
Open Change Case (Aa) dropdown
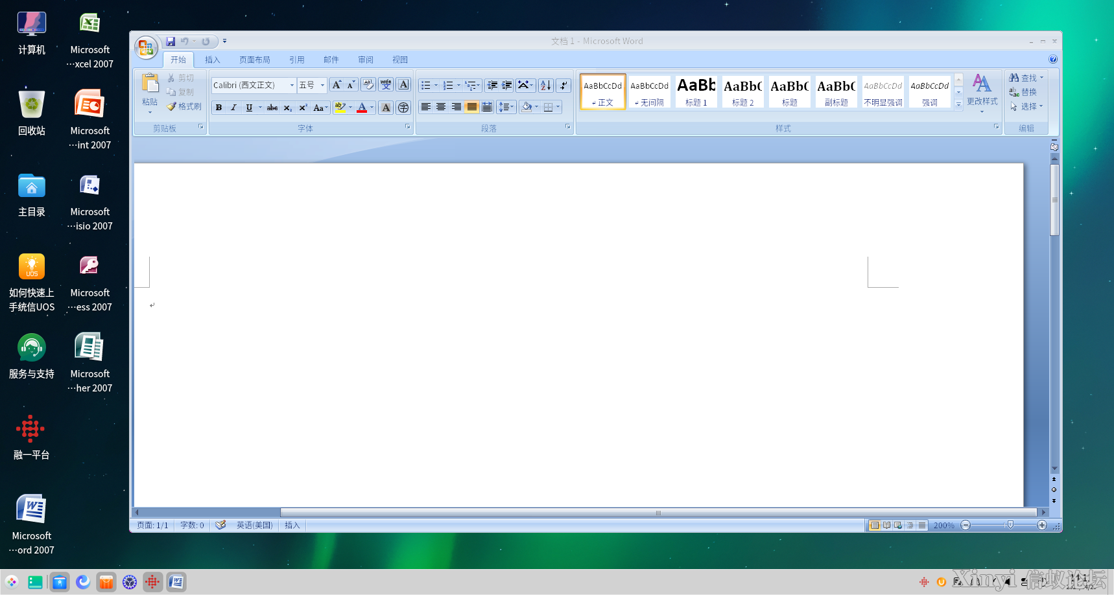pyautogui.click(x=320, y=108)
